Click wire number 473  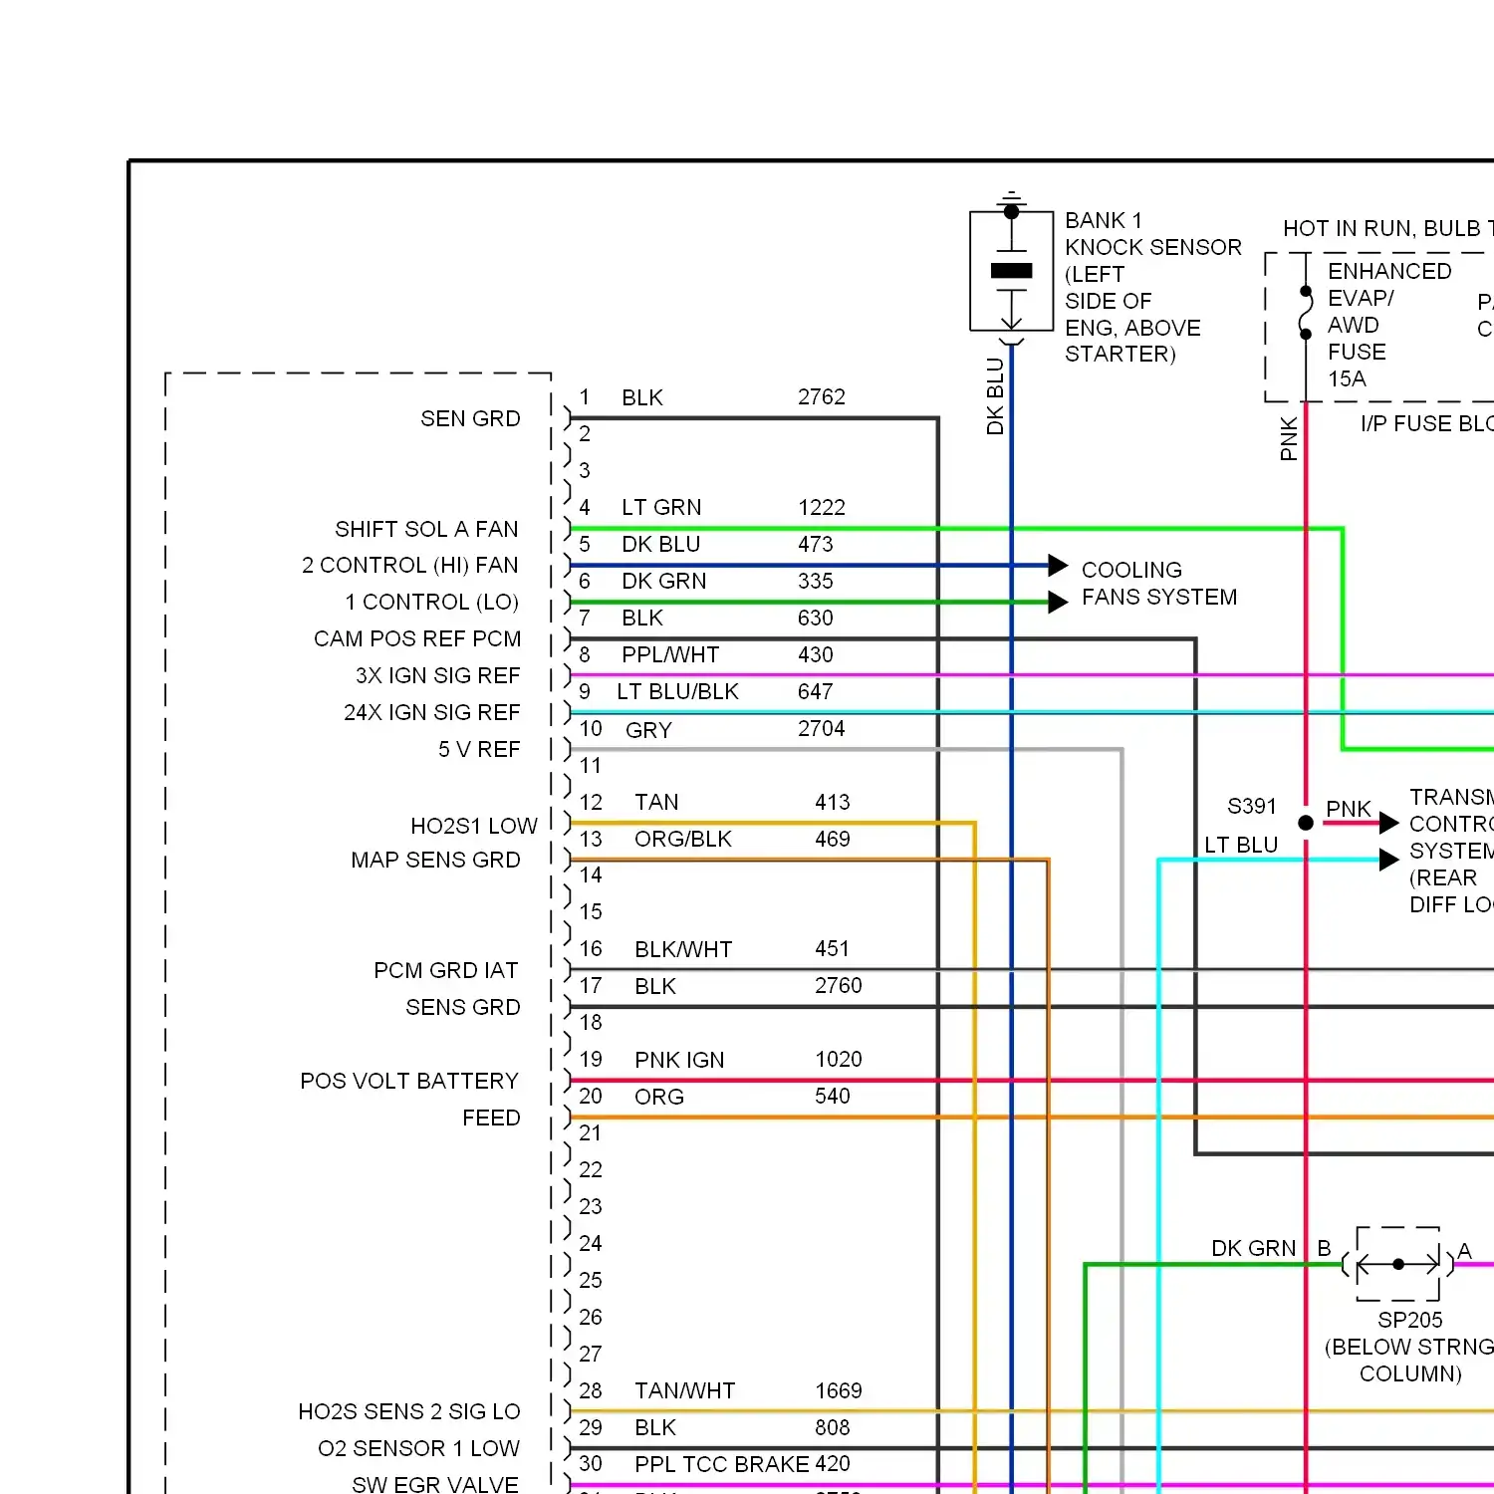click(x=816, y=544)
